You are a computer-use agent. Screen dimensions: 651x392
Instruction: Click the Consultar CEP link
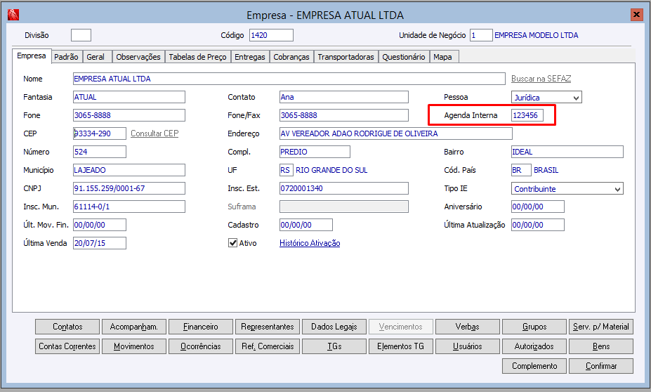[154, 133]
